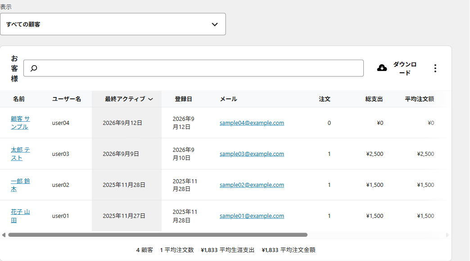
Task: Open the すべての顧客 display dropdown
Action: (x=113, y=24)
